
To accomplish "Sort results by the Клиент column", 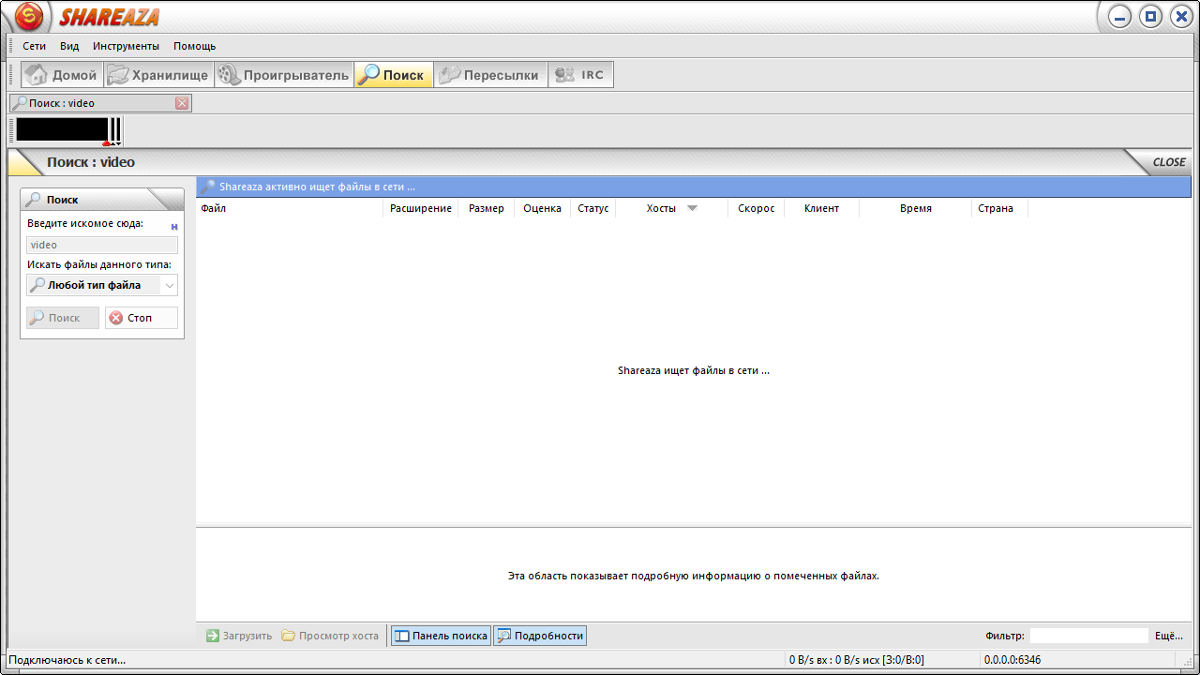I will (821, 208).
